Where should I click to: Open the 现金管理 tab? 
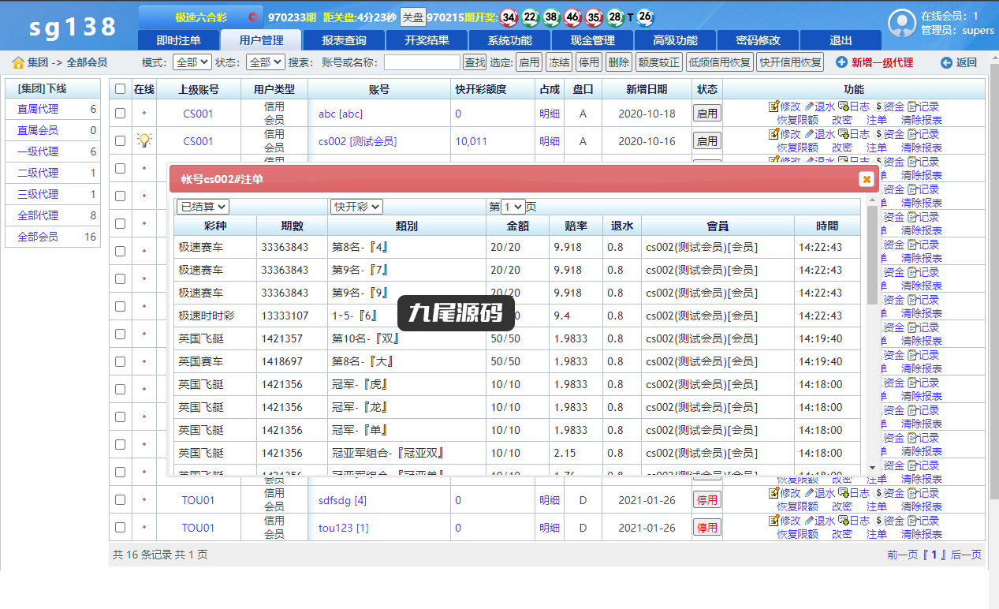click(x=592, y=40)
